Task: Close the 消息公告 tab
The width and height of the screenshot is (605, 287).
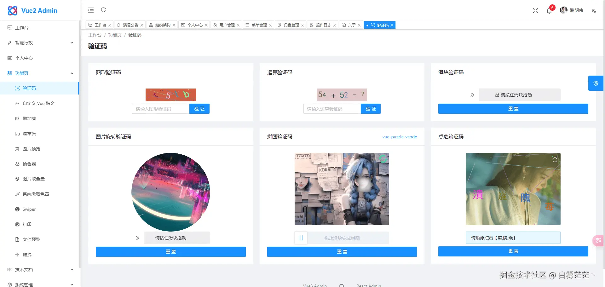Action: click(x=142, y=25)
